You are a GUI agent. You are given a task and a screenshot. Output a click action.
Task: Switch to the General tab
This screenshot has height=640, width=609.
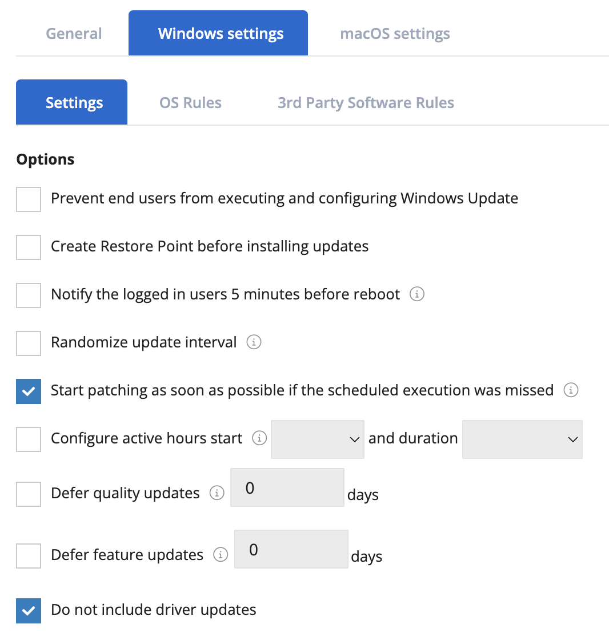coord(74,33)
